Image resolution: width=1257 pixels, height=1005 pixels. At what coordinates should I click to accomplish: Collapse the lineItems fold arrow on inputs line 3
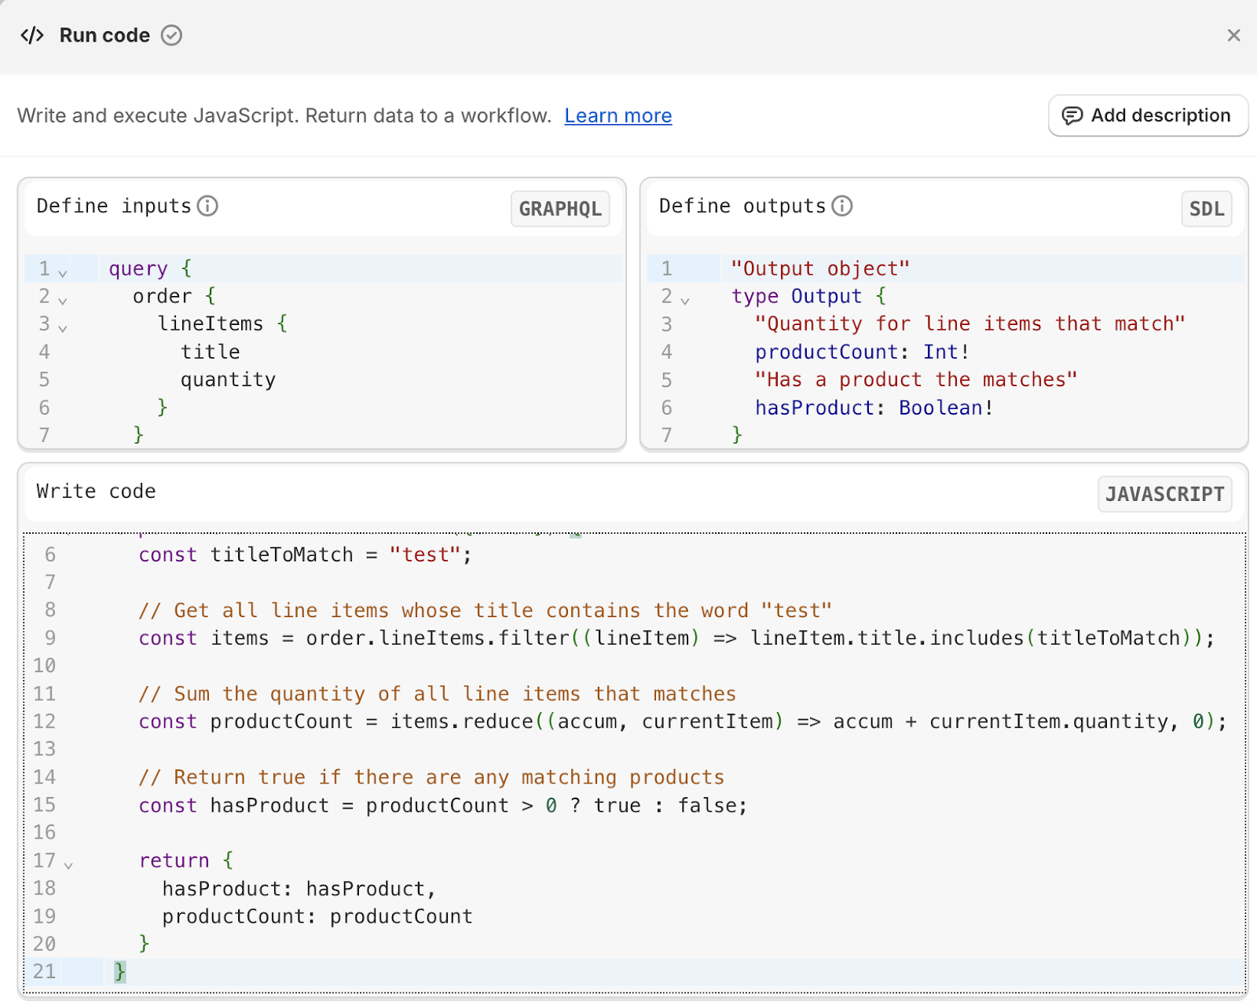[x=63, y=328]
